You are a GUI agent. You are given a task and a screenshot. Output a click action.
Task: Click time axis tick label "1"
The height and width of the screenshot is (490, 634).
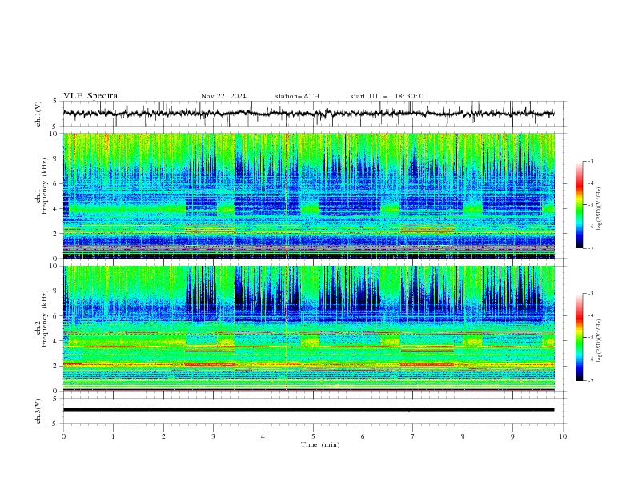[113, 436]
